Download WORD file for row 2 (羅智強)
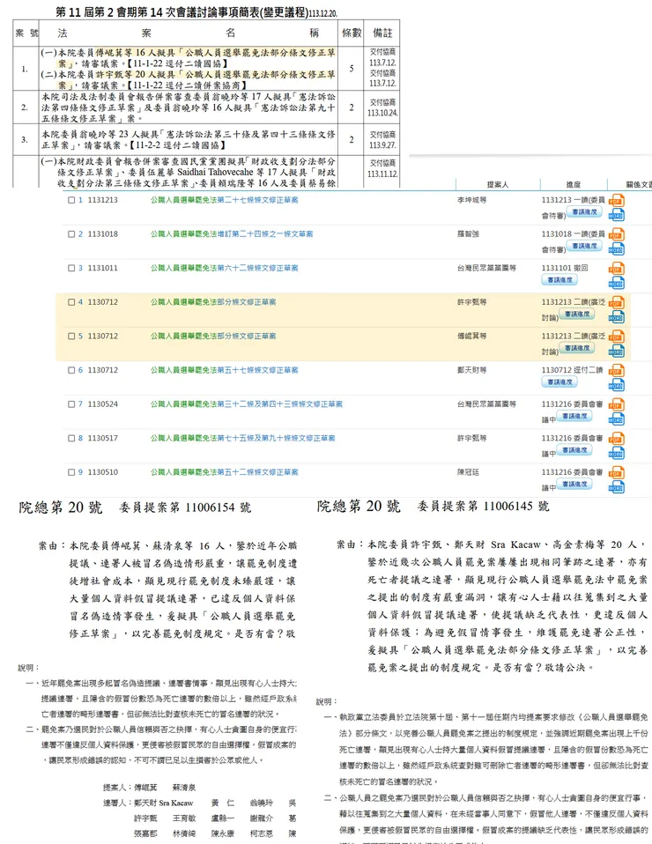This screenshot has width=652, height=844. pyautogui.click(x=616, y=248)
